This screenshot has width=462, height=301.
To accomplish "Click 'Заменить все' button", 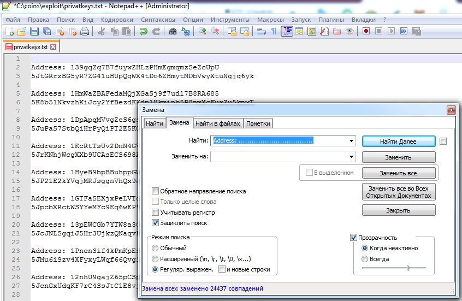I will click(398, 173).
